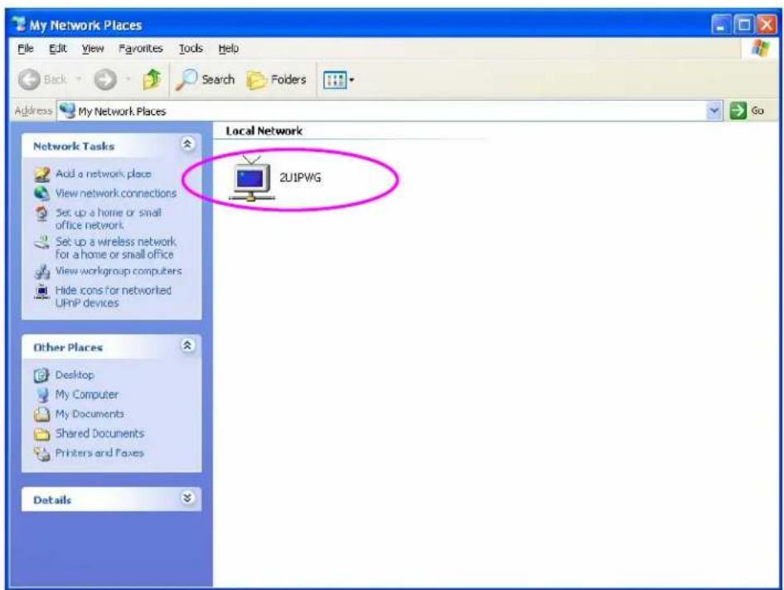Click the address bar network icon
784x590 pixels.
[x=67, y=110]
